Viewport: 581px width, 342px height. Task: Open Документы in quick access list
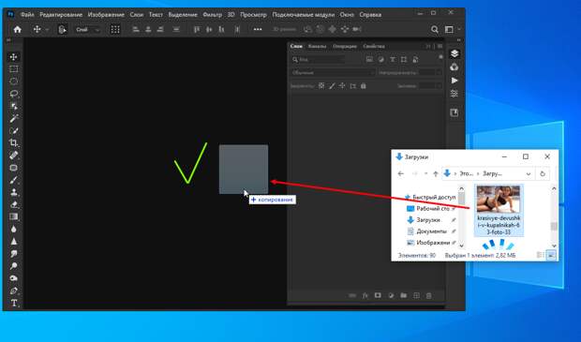click(x=431, y=231)
